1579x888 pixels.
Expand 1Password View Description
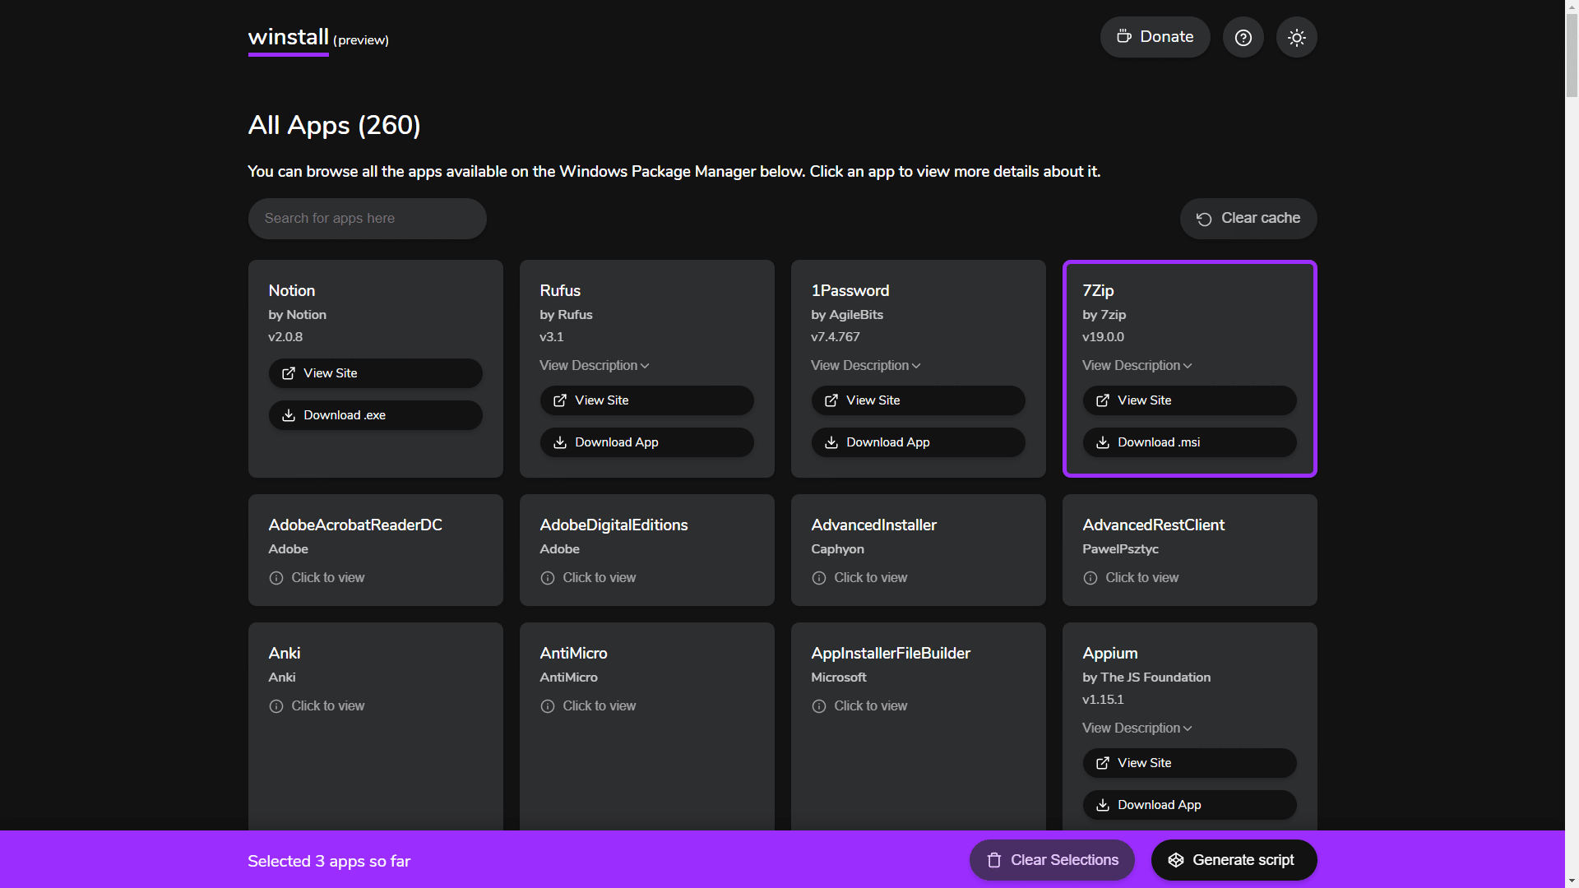[x=866, y=365]
